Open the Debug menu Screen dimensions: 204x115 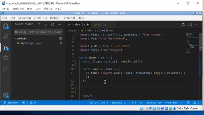coord(55,18)
